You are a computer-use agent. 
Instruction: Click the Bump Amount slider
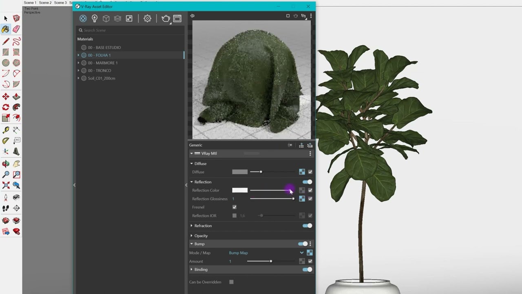tap(271, 261)
